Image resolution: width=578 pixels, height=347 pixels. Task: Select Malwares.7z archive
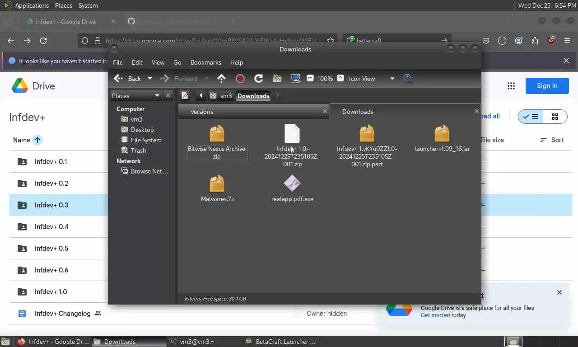(217, 188)
